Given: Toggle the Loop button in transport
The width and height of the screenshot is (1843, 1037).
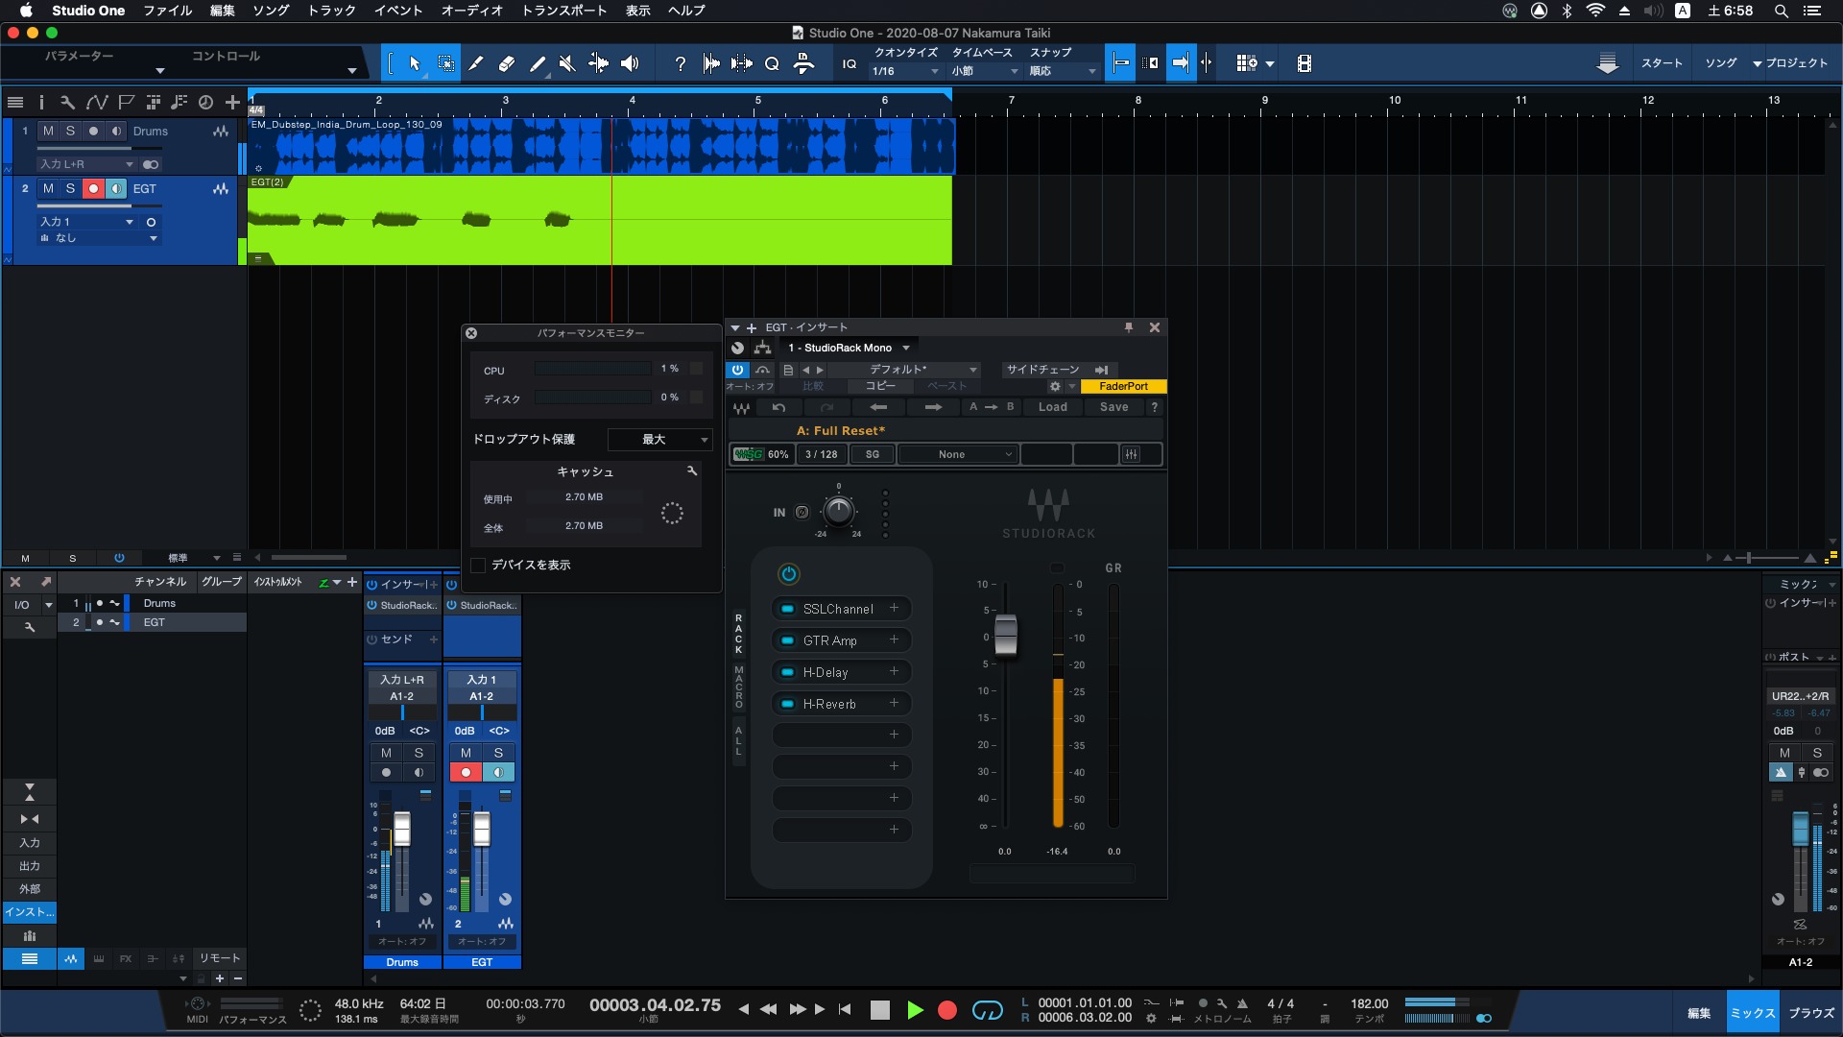Looking at the screenshot, I should 987,1009.
